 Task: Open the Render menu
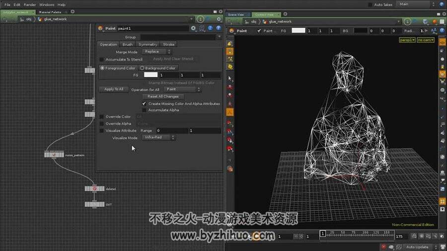[30, 4]
